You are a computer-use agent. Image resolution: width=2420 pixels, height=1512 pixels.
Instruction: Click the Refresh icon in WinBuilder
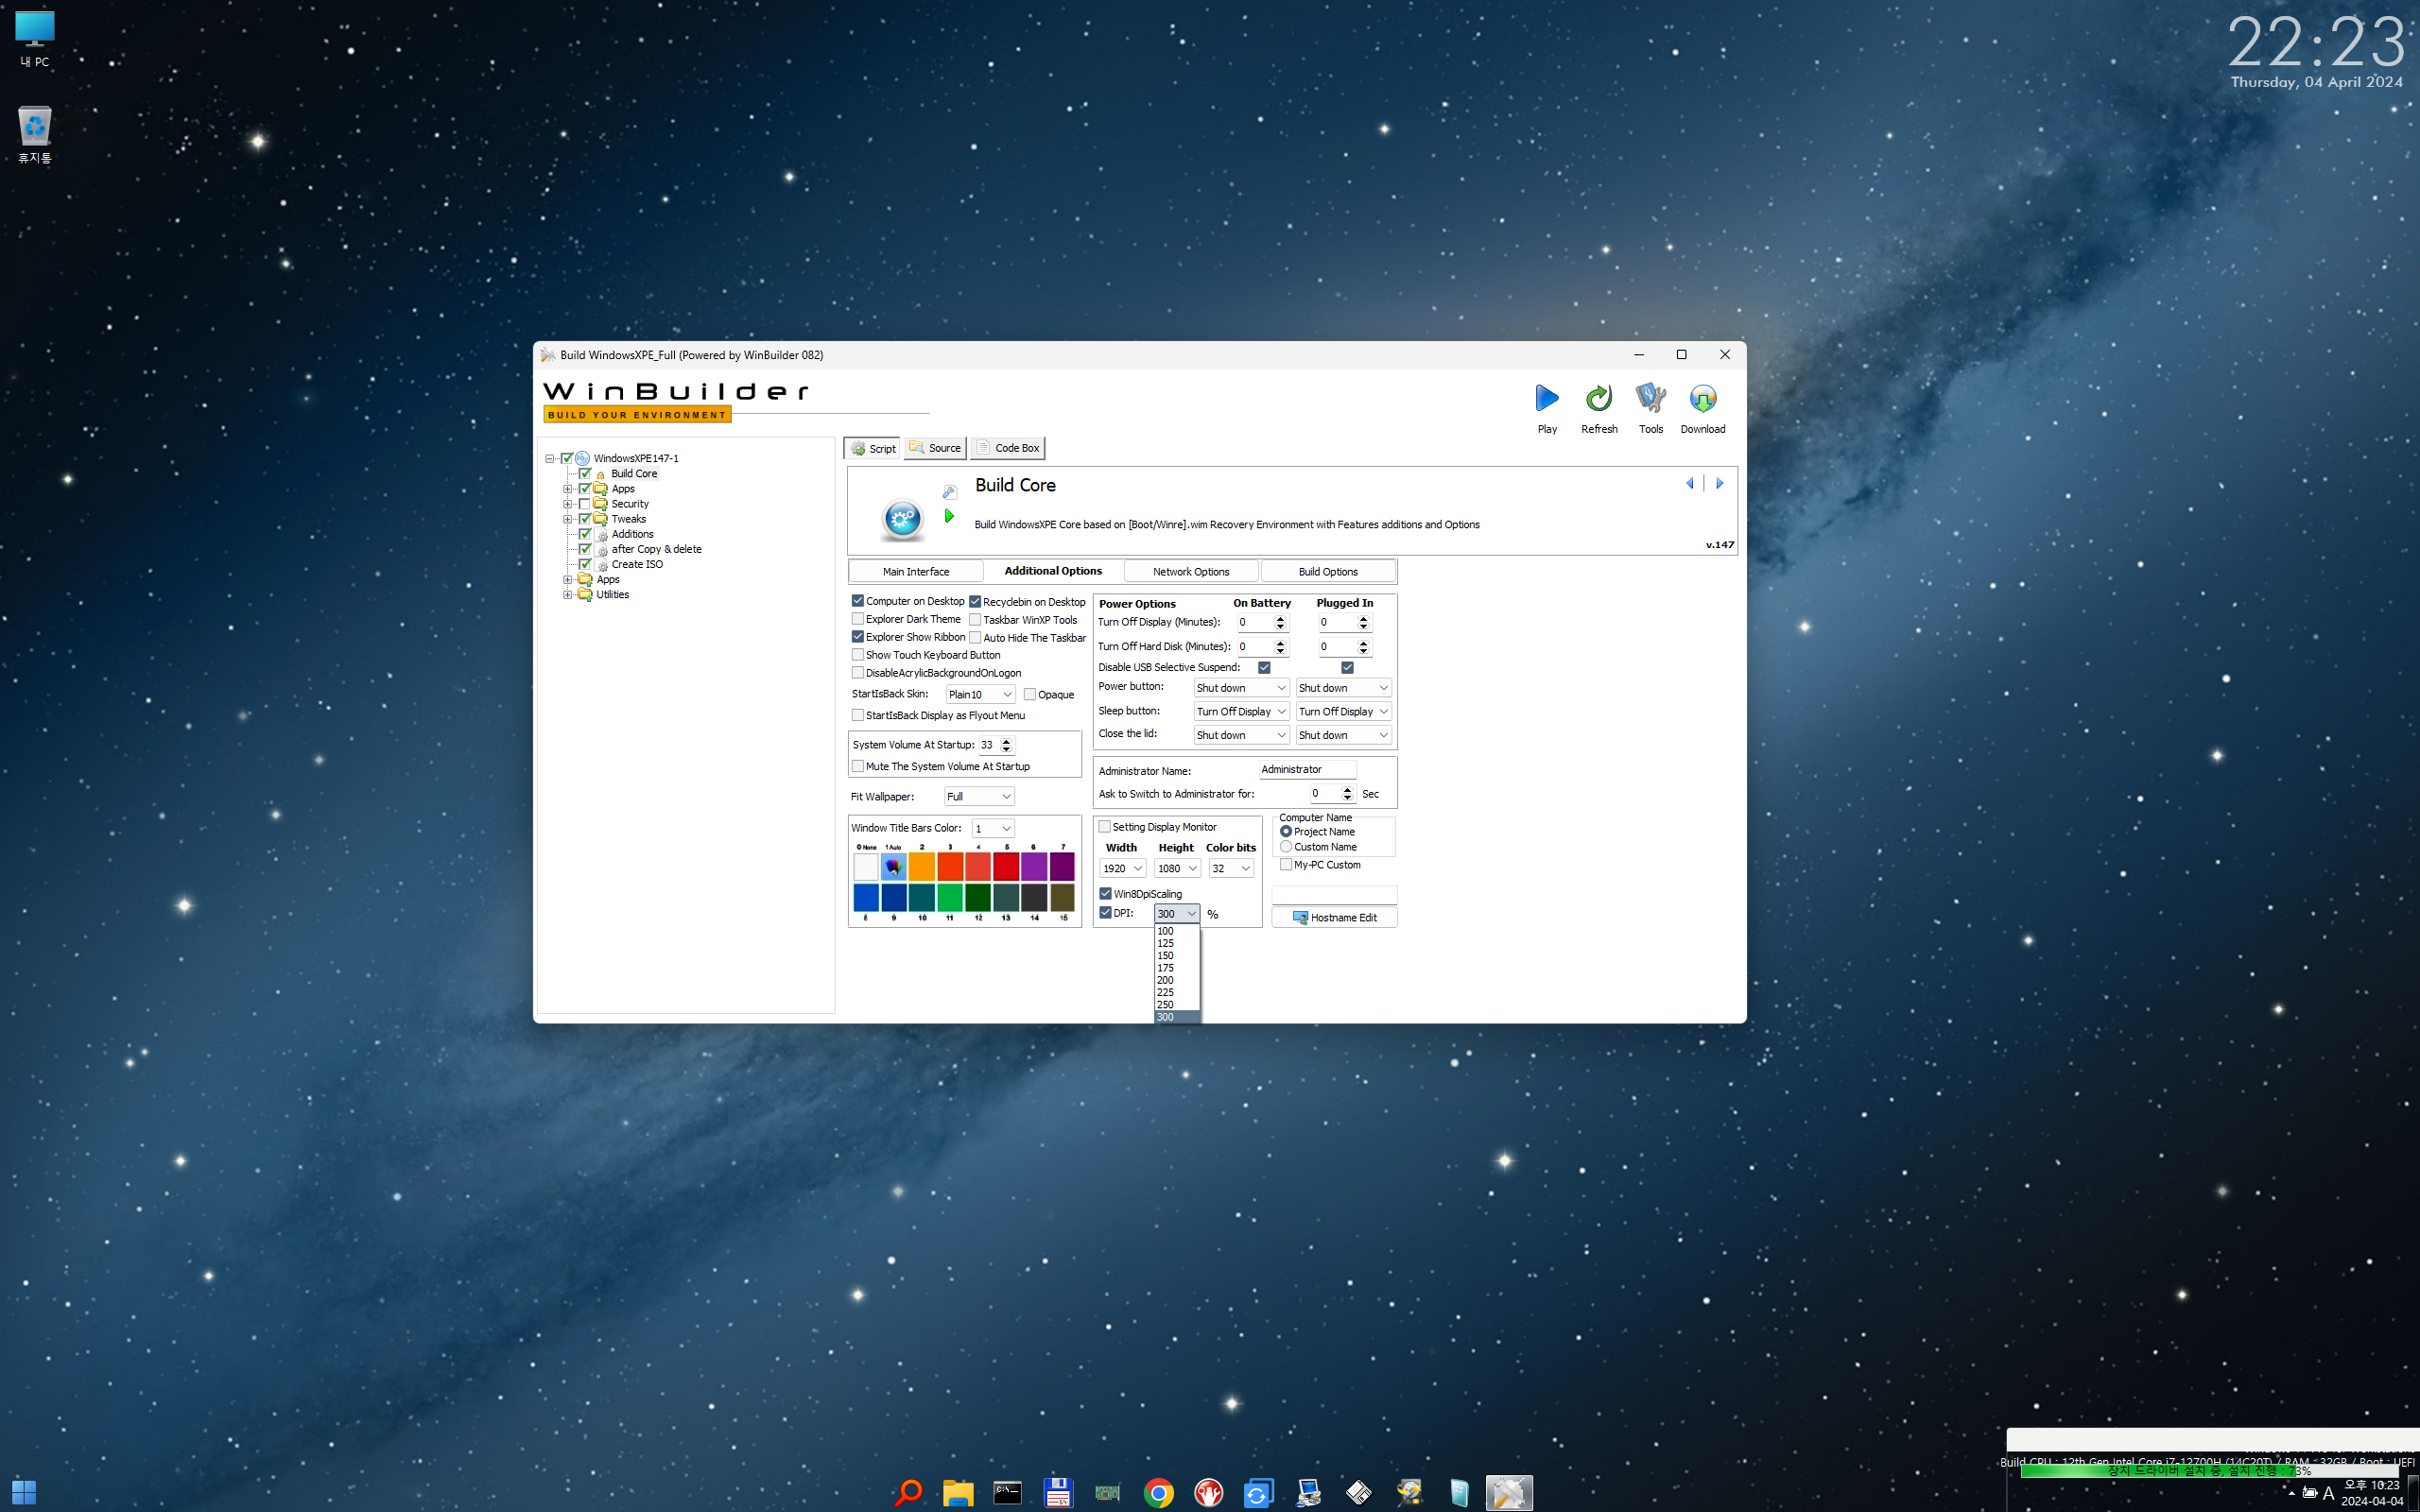click(x=1599, y=399)
